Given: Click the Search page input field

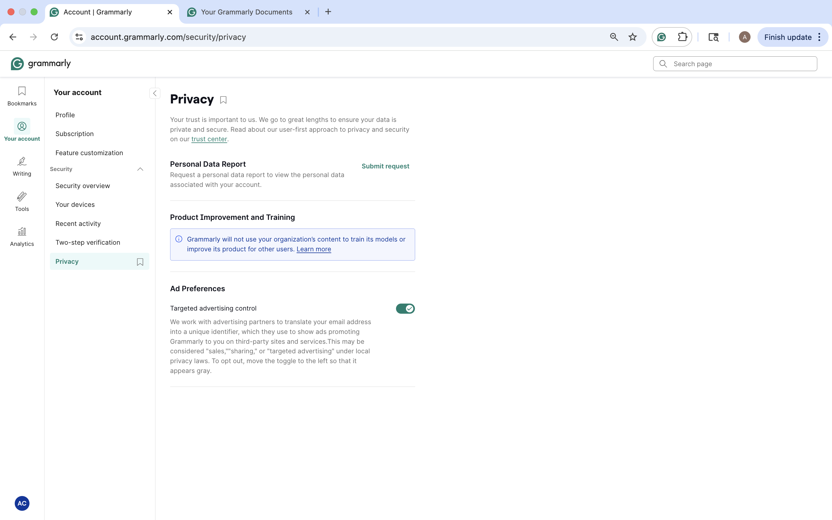Looking at the screenshot, I should tap(735, 64).
